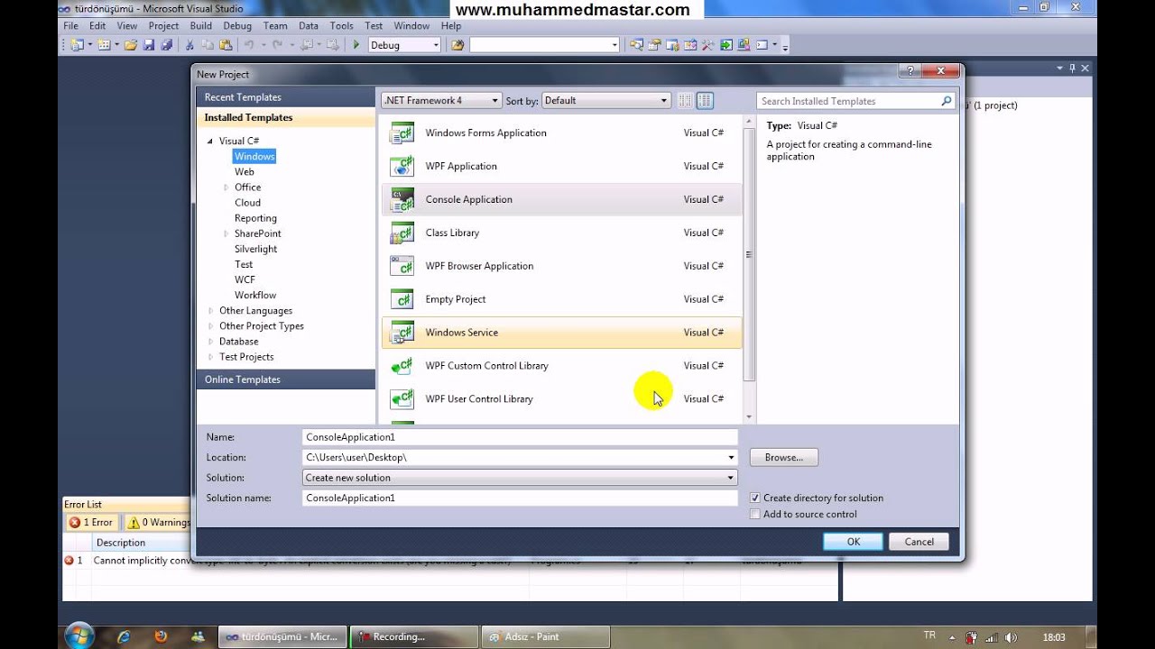Screen dimensions: 1155x649
Task: Open the Location path dropdown
Action: pos(731,457)
